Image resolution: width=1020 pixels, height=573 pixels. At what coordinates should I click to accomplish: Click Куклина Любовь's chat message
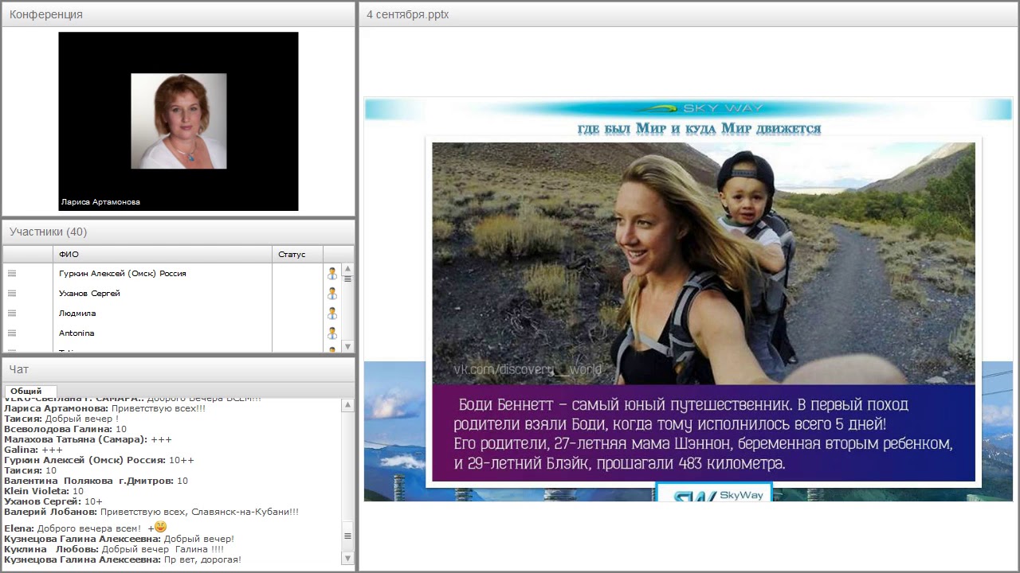coord(114,549)
